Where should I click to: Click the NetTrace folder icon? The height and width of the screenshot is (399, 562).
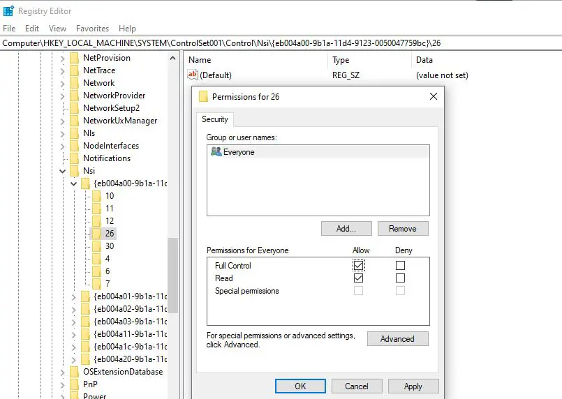pos(74,70)
